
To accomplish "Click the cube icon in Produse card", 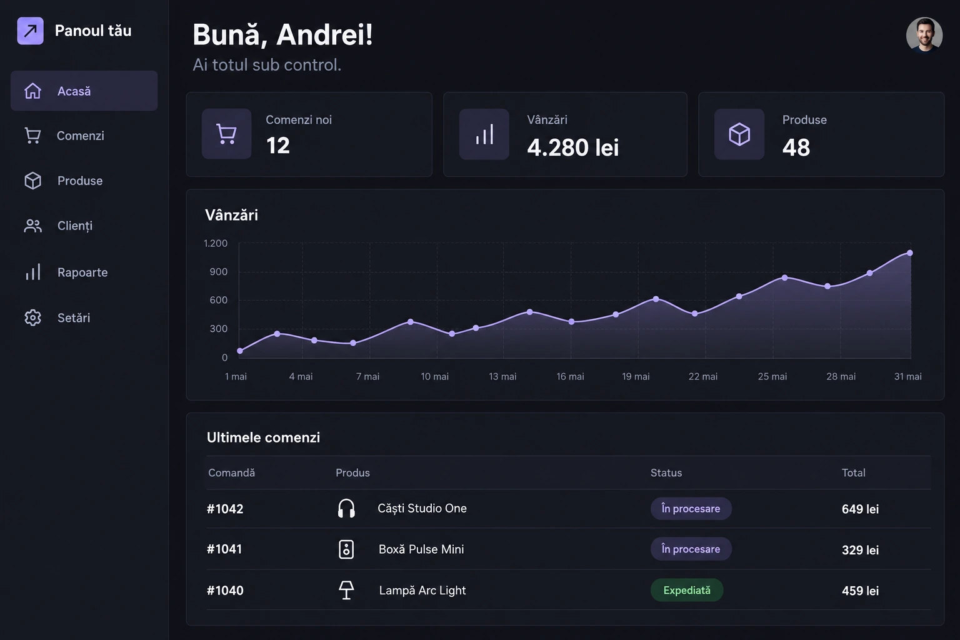I will [x=739, y=134].
